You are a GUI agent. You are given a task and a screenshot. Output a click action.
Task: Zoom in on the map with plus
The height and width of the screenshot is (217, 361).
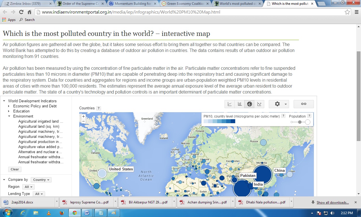[x=83, y=116]
